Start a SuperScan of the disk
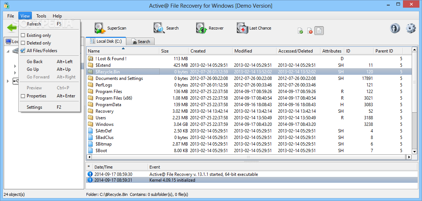This screenshot has height=201, width=422. tap(110, 28)
